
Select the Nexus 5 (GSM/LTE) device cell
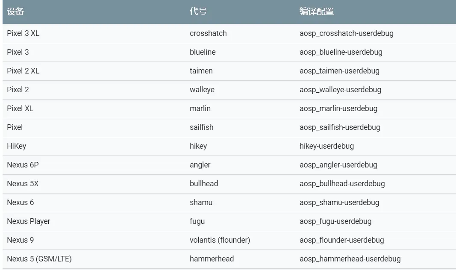coord(36,259)
